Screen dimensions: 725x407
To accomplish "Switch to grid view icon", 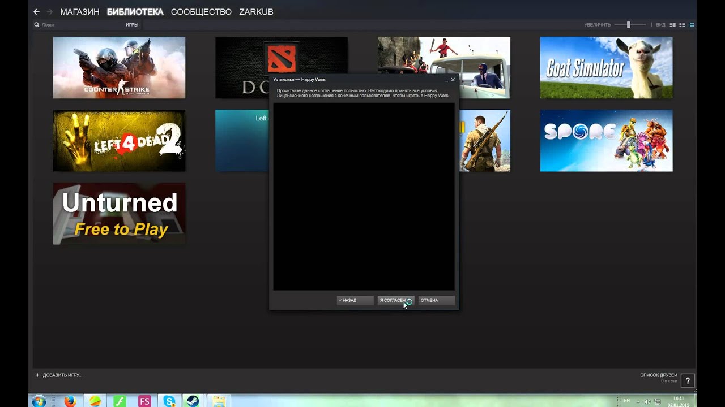I will tap(692, 25).
